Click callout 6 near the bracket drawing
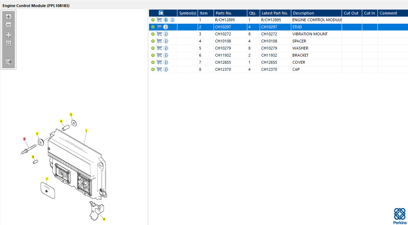Image resolution: width=408 pixels, height=225 pixels. (104, 219)
